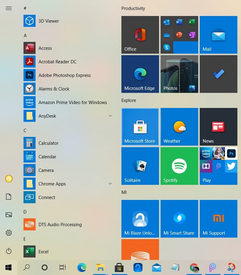Open OneDrive in Office apps tile

coord(167,35)
